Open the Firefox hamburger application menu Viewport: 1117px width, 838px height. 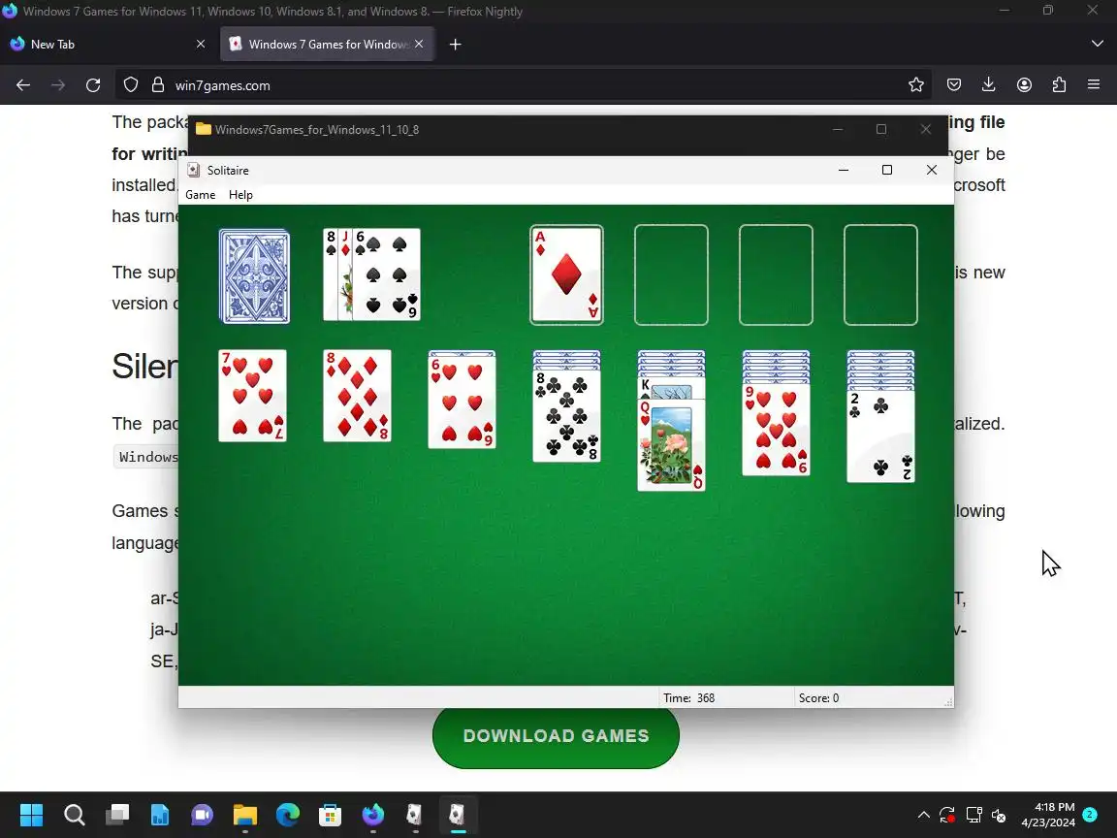[1094, 85]
